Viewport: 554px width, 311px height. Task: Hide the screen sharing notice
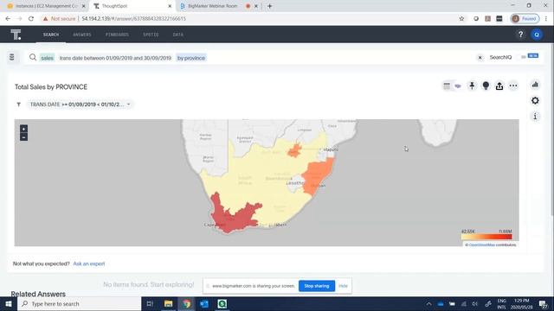pyautogui.click(x=343, y=286)
